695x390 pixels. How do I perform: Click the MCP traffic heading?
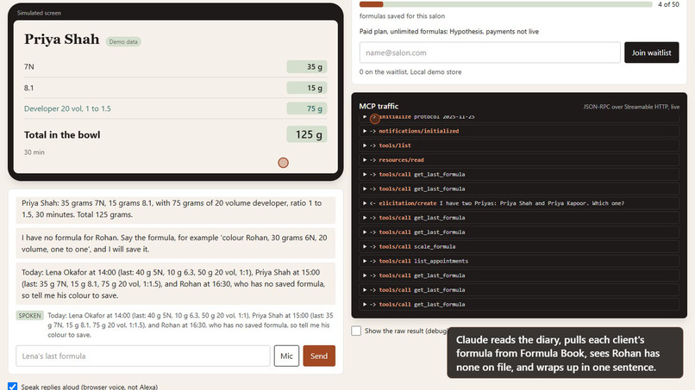379,106
